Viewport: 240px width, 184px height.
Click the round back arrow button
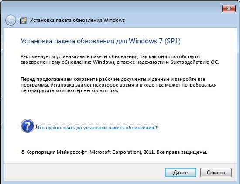[10, 20]
